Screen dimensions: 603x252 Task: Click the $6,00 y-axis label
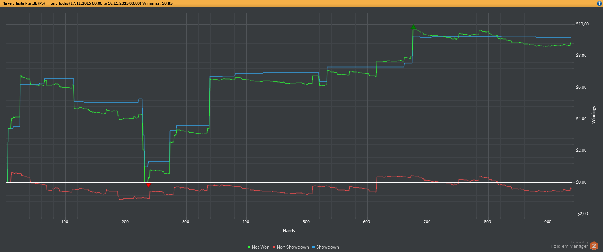click(581, 87)
